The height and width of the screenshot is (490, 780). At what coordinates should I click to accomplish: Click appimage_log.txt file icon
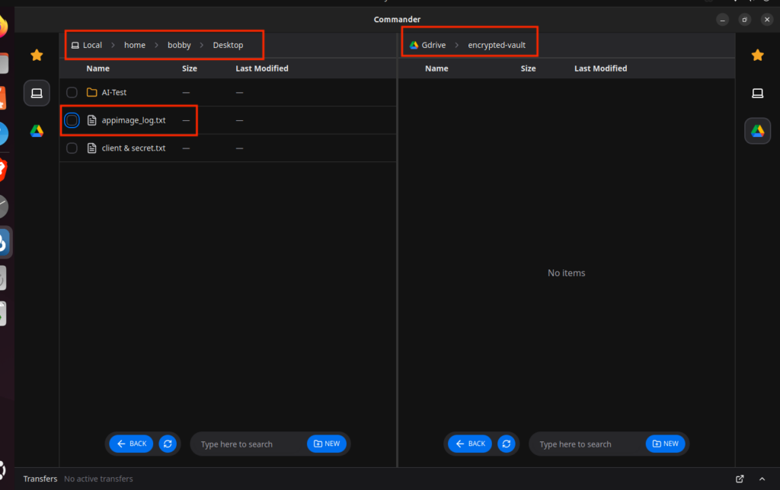(x=91, y=120)
